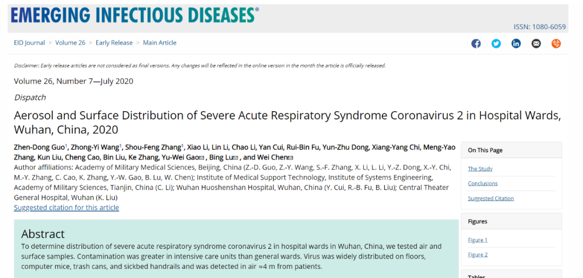Open Suggested citation for this article

click(66, 207)
